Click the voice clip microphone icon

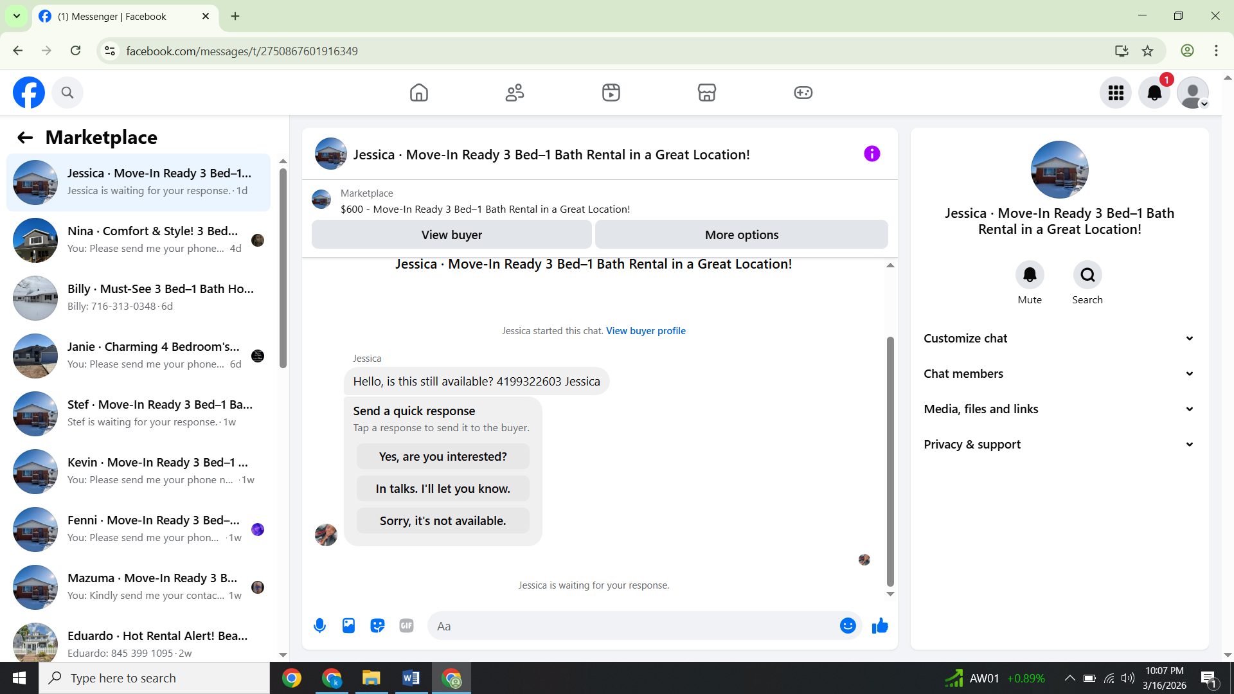click(319, 626)
